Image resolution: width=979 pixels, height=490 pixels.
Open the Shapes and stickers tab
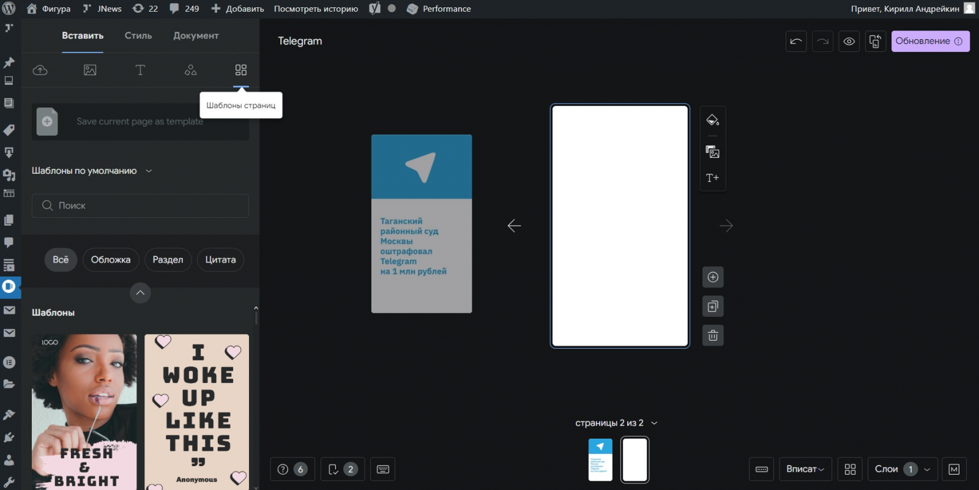pyautogui.click(x=191, y=70)
